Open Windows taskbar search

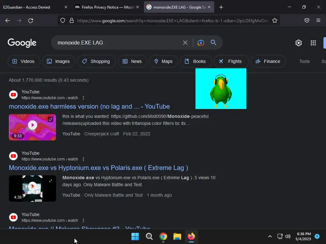coord(149,236)
